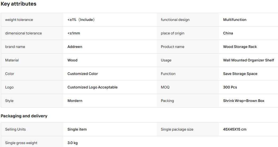Click the Mordern style value
The image size is (278, 147).
(75, 101)
